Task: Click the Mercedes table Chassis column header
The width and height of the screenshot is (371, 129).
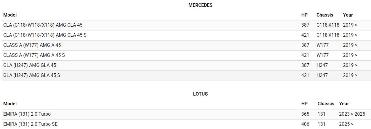Action: click(325, 15)
